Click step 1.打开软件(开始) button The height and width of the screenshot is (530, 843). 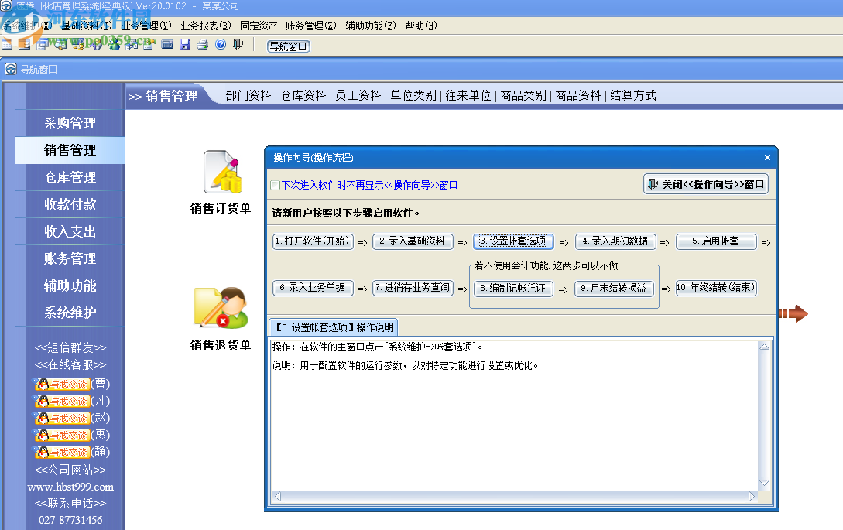click(x=314, y=241)
